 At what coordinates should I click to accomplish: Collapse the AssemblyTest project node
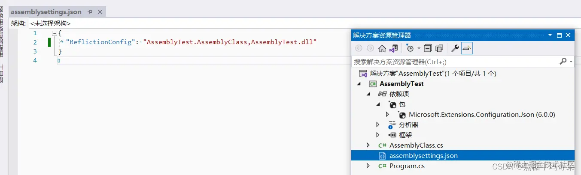coord(359,84)
